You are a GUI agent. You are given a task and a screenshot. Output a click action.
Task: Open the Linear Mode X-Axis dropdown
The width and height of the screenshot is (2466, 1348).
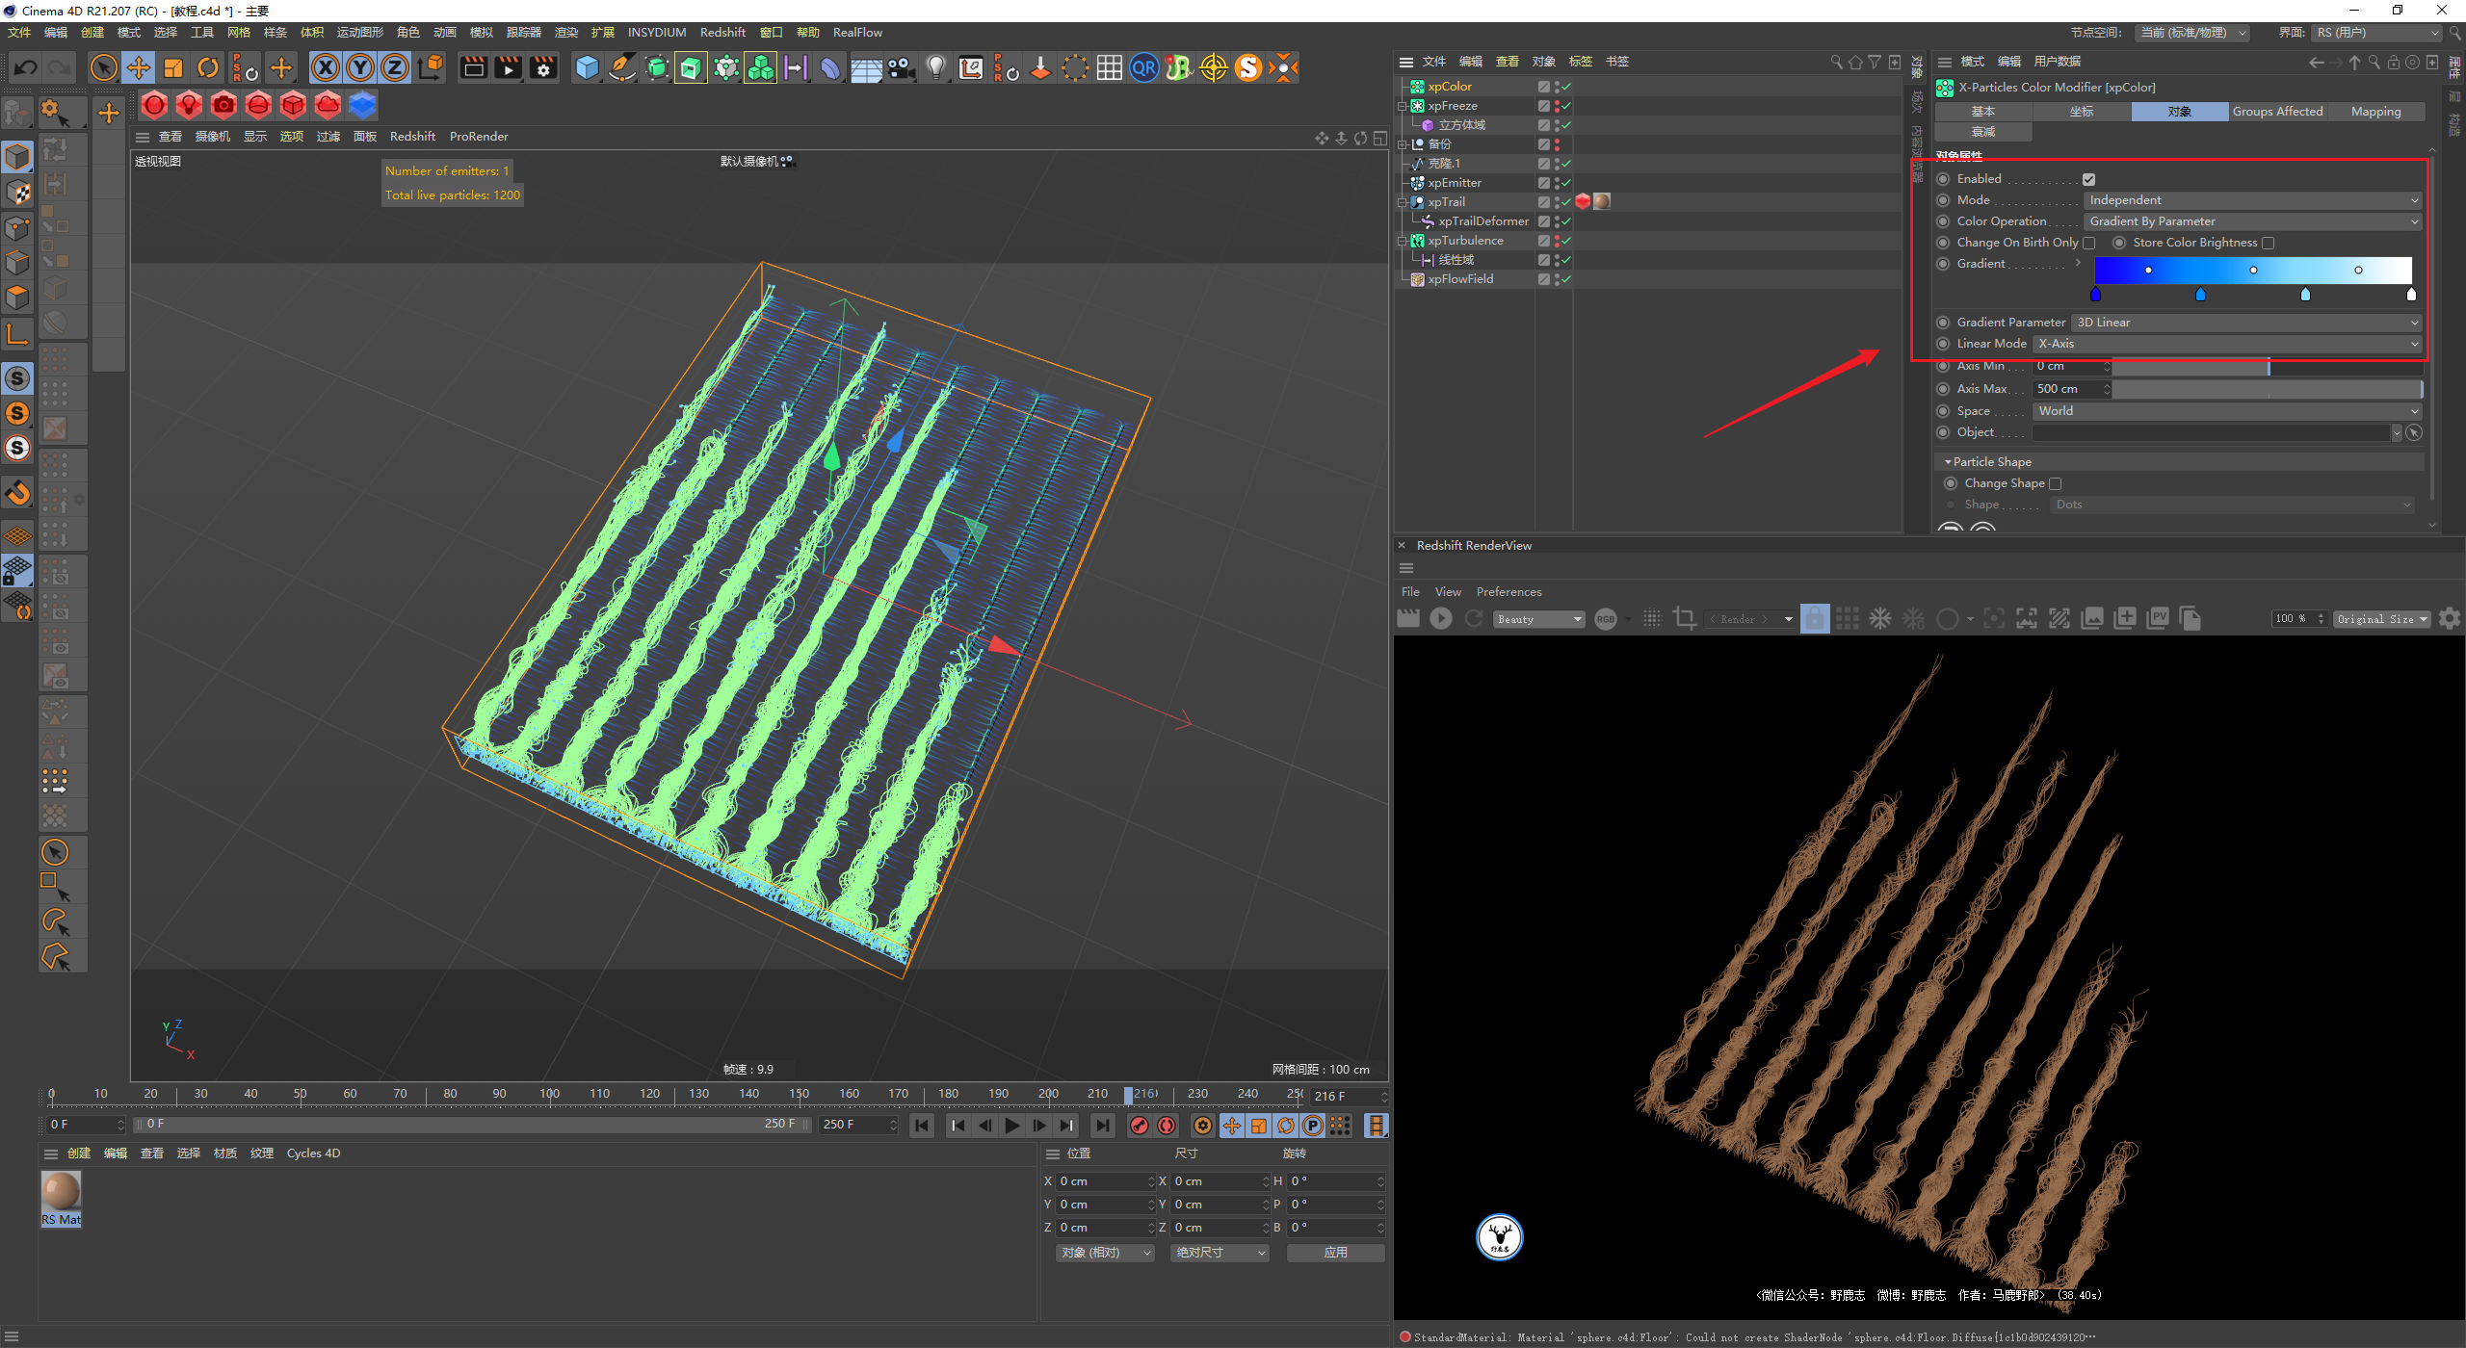[2226, 344]
